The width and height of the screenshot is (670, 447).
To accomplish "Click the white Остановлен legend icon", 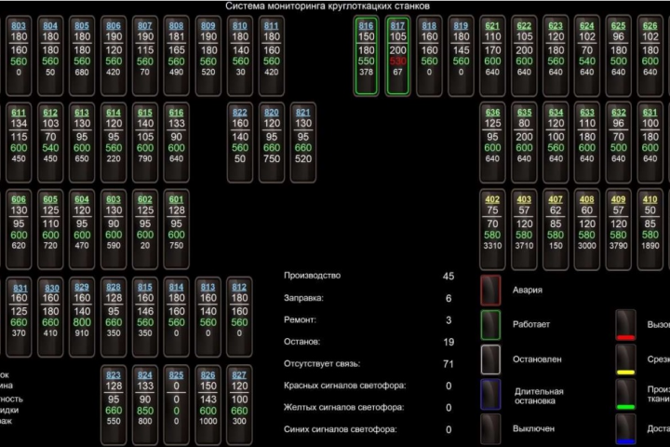I will (490, 359).
